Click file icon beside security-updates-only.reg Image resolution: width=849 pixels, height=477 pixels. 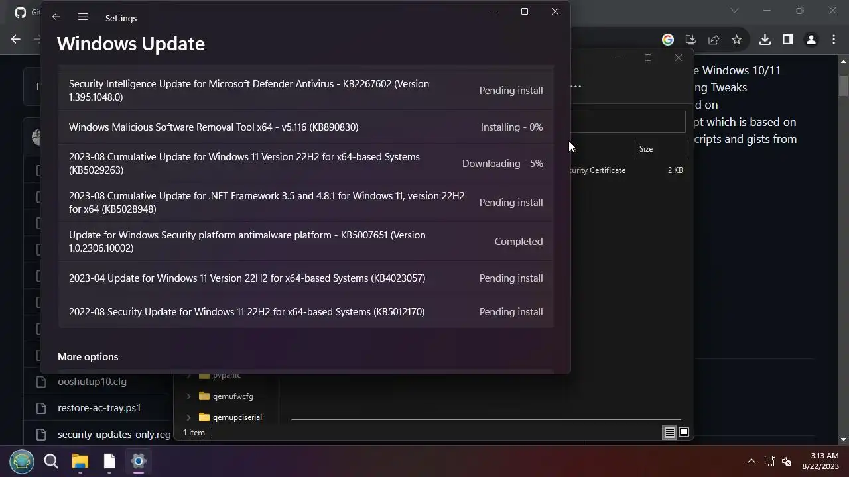coord(41,435)
